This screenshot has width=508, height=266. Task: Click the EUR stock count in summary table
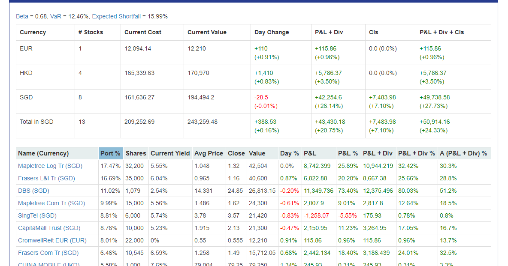[80, 48]
